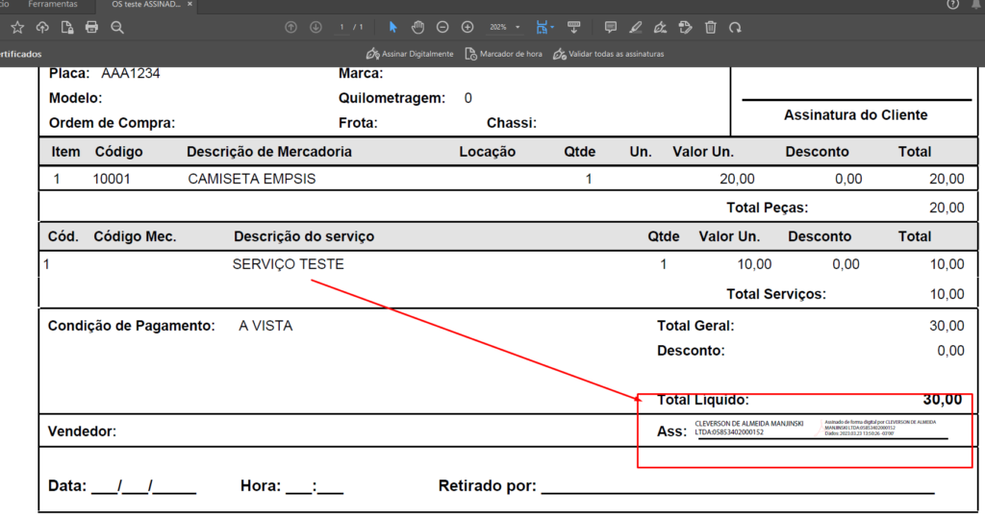Close the OS teste ASSINAD... tab

click(x=189, y=5)
